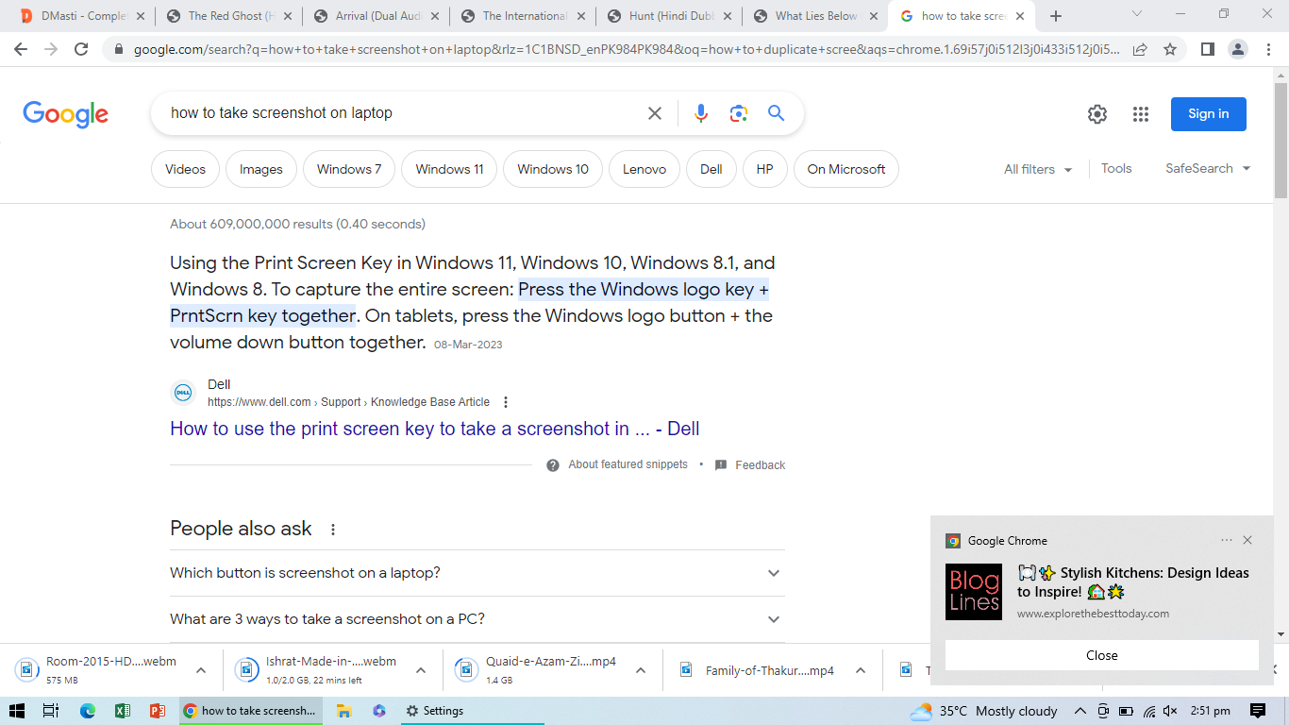This screenshot has height=725, width=1289.
Task: Open Google Lens image search
Action: pos(738,113)
